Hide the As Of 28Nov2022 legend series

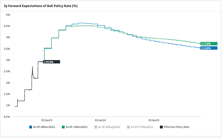coord(44,127)
